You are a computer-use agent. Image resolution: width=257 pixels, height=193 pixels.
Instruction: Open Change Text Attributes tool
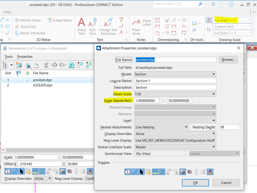pyautogui.click(x=108, y=27)
